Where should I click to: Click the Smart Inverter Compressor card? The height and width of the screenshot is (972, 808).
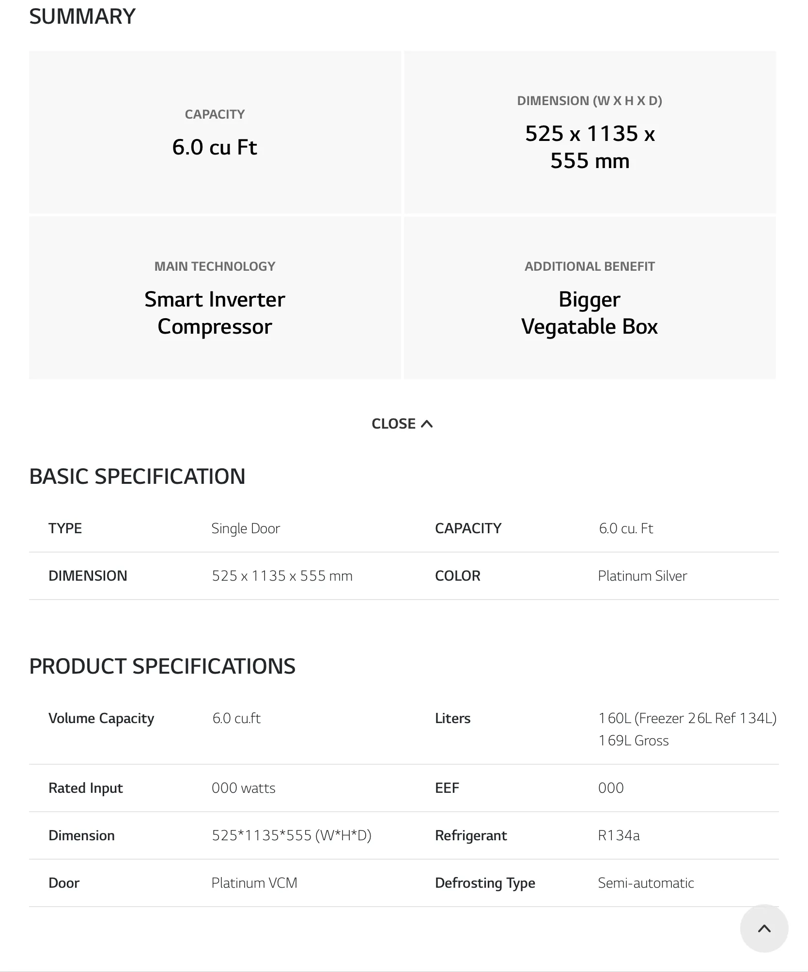(x=215, y=298)
